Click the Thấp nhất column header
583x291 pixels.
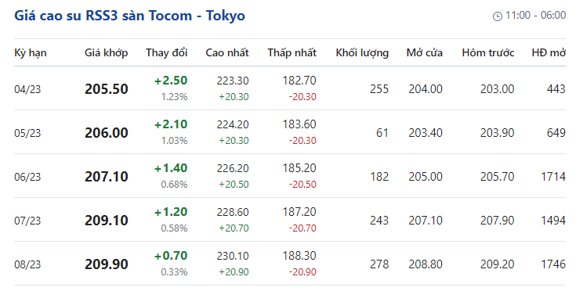pyautogui.click(x=291, y=52)
